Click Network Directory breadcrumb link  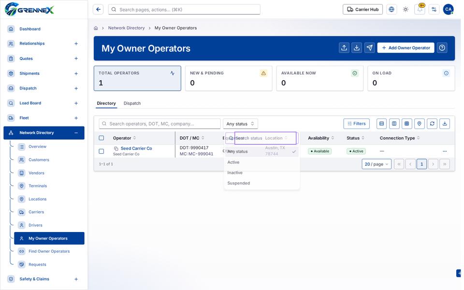coord(126,28)
